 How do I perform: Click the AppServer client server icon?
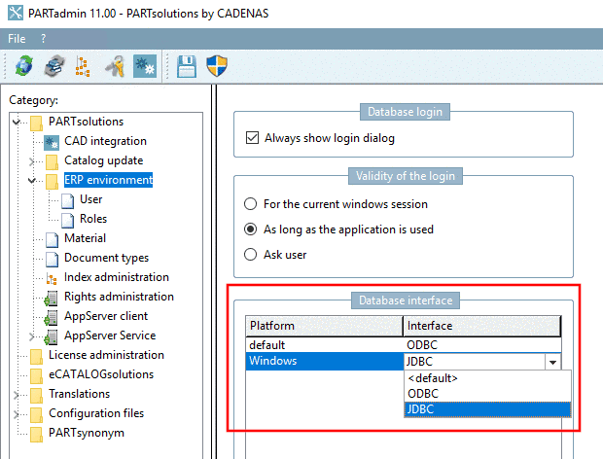[52, 318]
